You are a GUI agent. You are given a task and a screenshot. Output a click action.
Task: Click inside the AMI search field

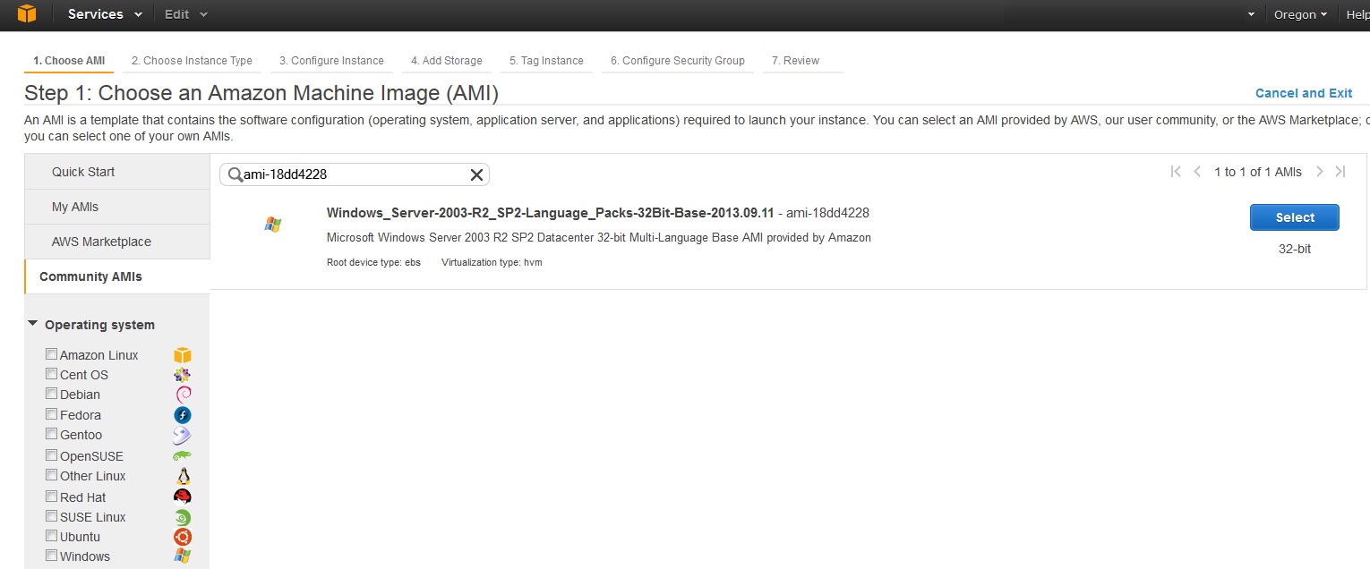tap(355, 174)
